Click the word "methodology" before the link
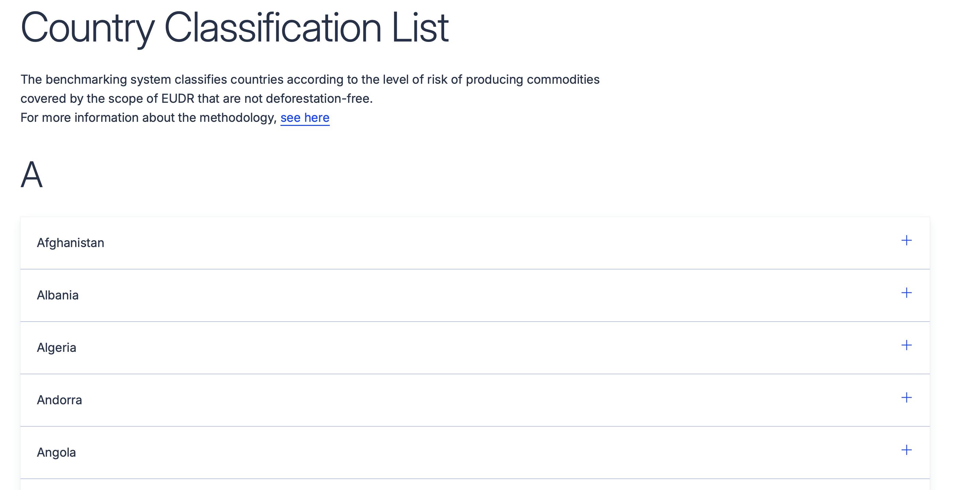 click(x=237, y=118)
